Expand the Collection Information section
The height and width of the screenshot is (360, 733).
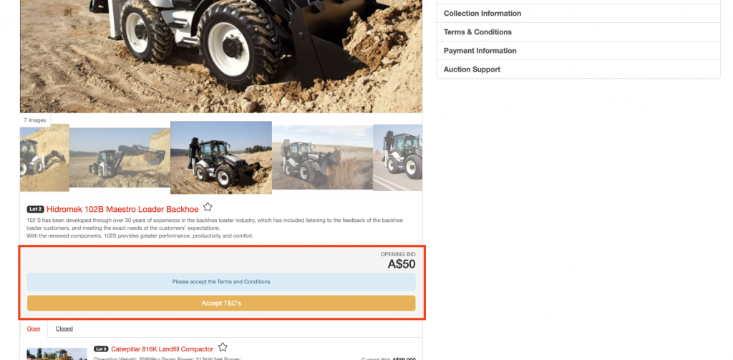(x=578, y=14)
